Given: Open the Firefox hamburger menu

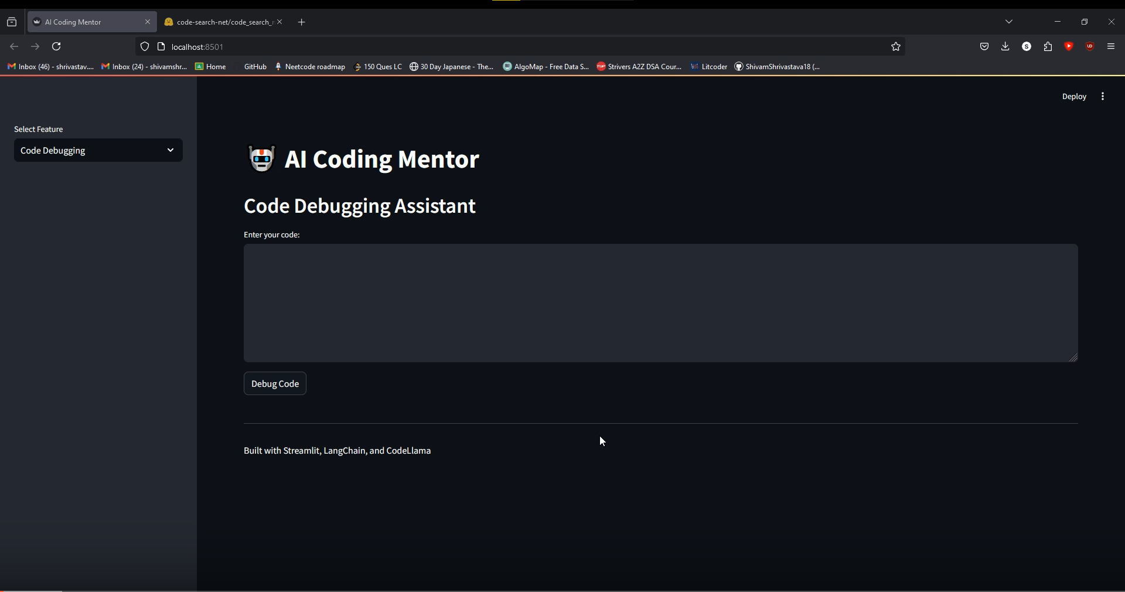Looking at the screenshot, I should click(1111, 46).
